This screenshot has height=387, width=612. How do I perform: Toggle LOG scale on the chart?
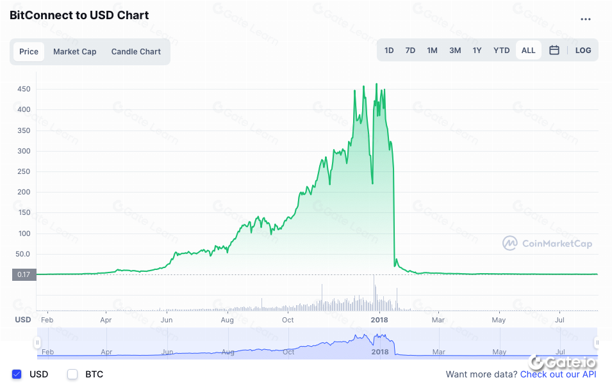[x=583, y=51]
